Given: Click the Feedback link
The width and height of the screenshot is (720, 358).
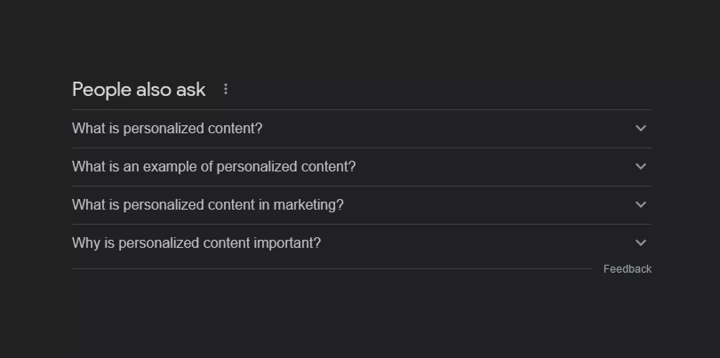Looking at the screenshot, I should 627,269.
